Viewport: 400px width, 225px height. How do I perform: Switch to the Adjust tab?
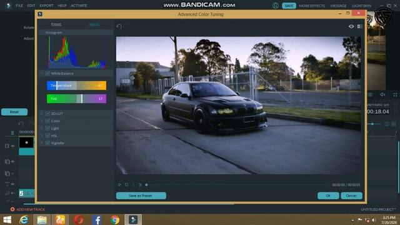[x=94, y=24]
